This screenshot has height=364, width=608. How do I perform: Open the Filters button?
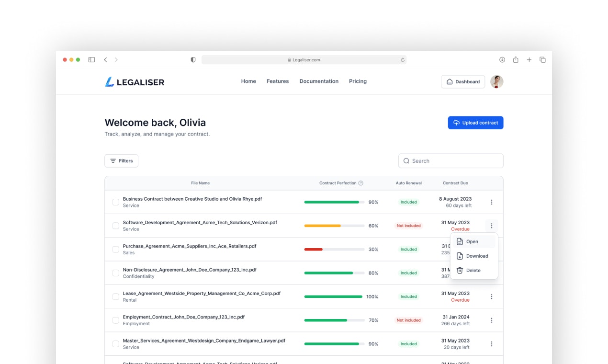point(121,161)
